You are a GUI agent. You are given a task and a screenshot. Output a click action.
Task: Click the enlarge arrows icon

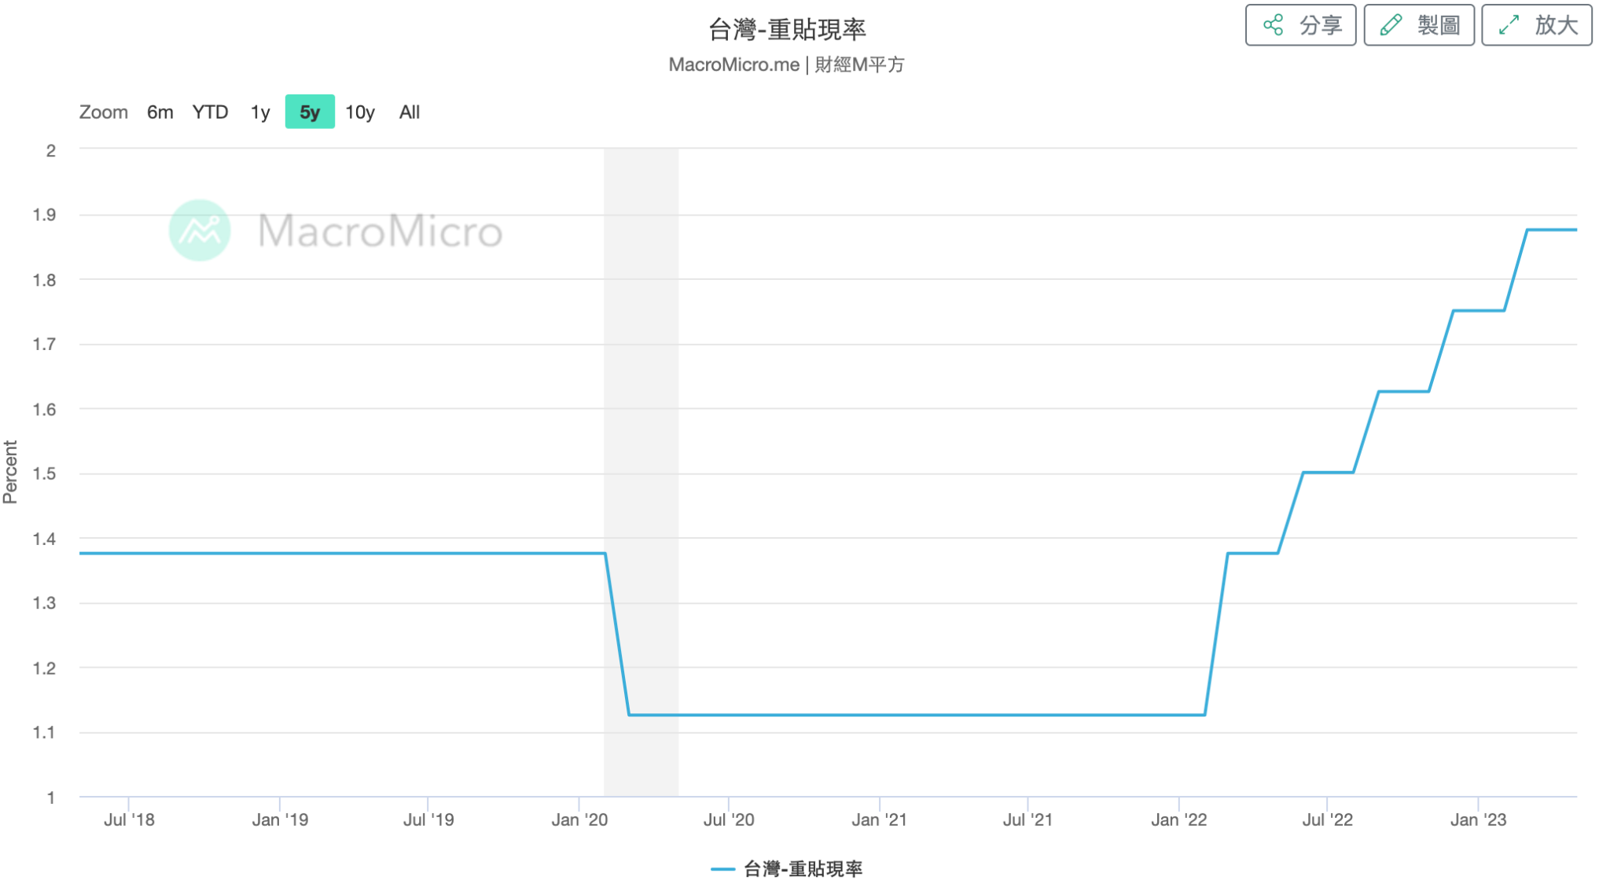1508,25
